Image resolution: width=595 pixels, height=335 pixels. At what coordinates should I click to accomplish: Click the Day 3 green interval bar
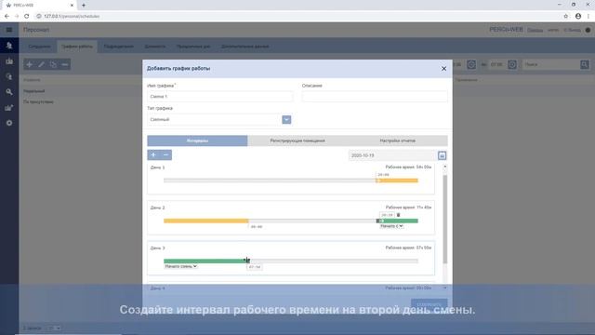click(x=205, y=261)
